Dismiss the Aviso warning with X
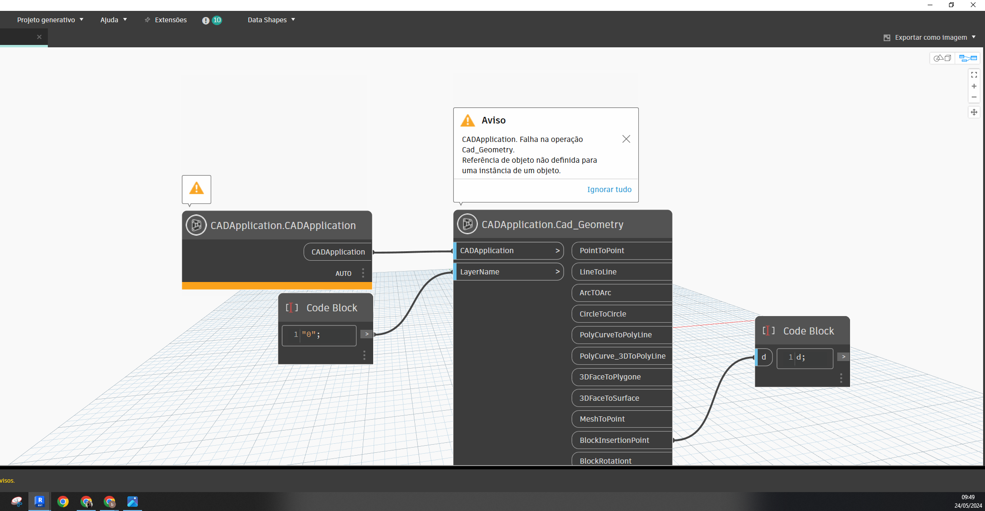The image size is (985, 511). coord(626,139)
